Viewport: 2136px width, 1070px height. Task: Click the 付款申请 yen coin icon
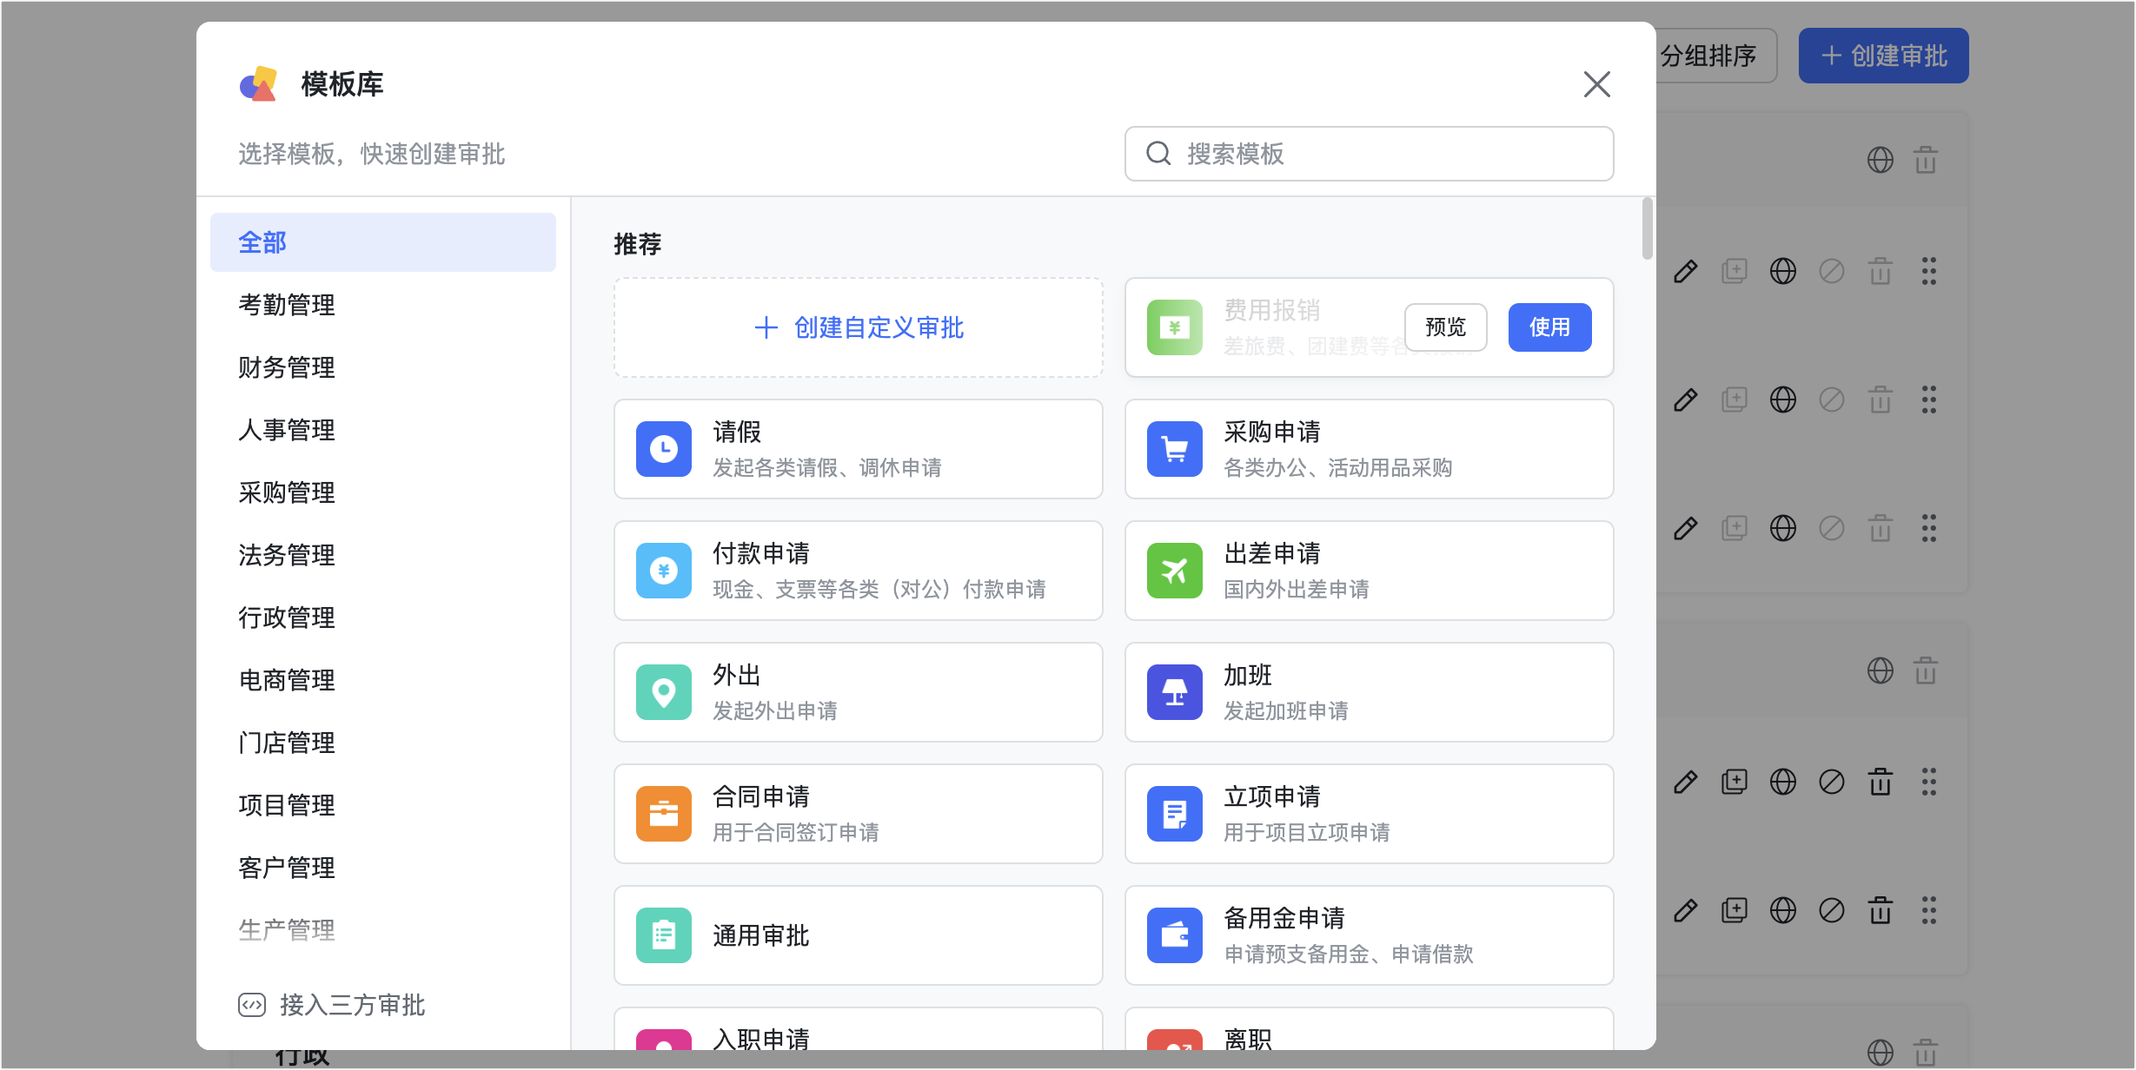[663, 571]
